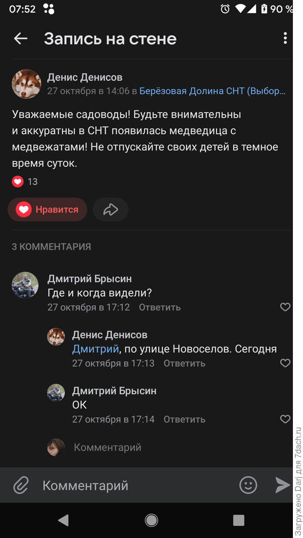Send the comment with the arrow icon

point(283,485)
